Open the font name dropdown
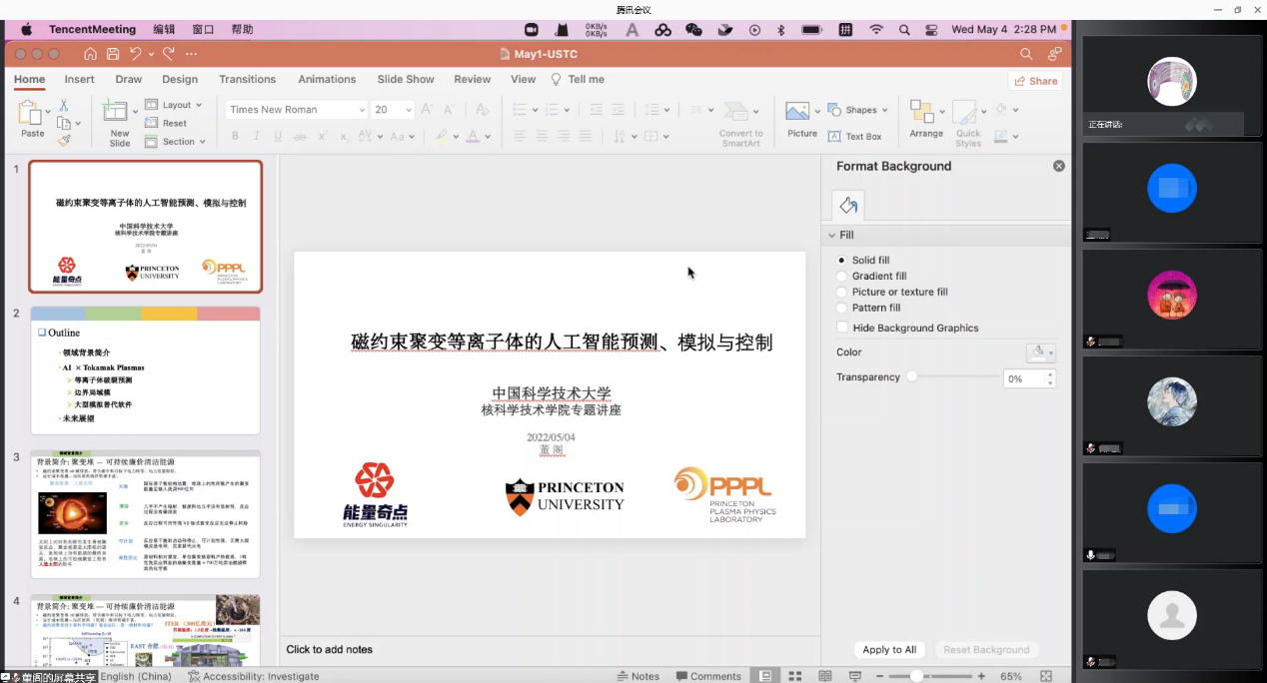 tap(361, 110)
